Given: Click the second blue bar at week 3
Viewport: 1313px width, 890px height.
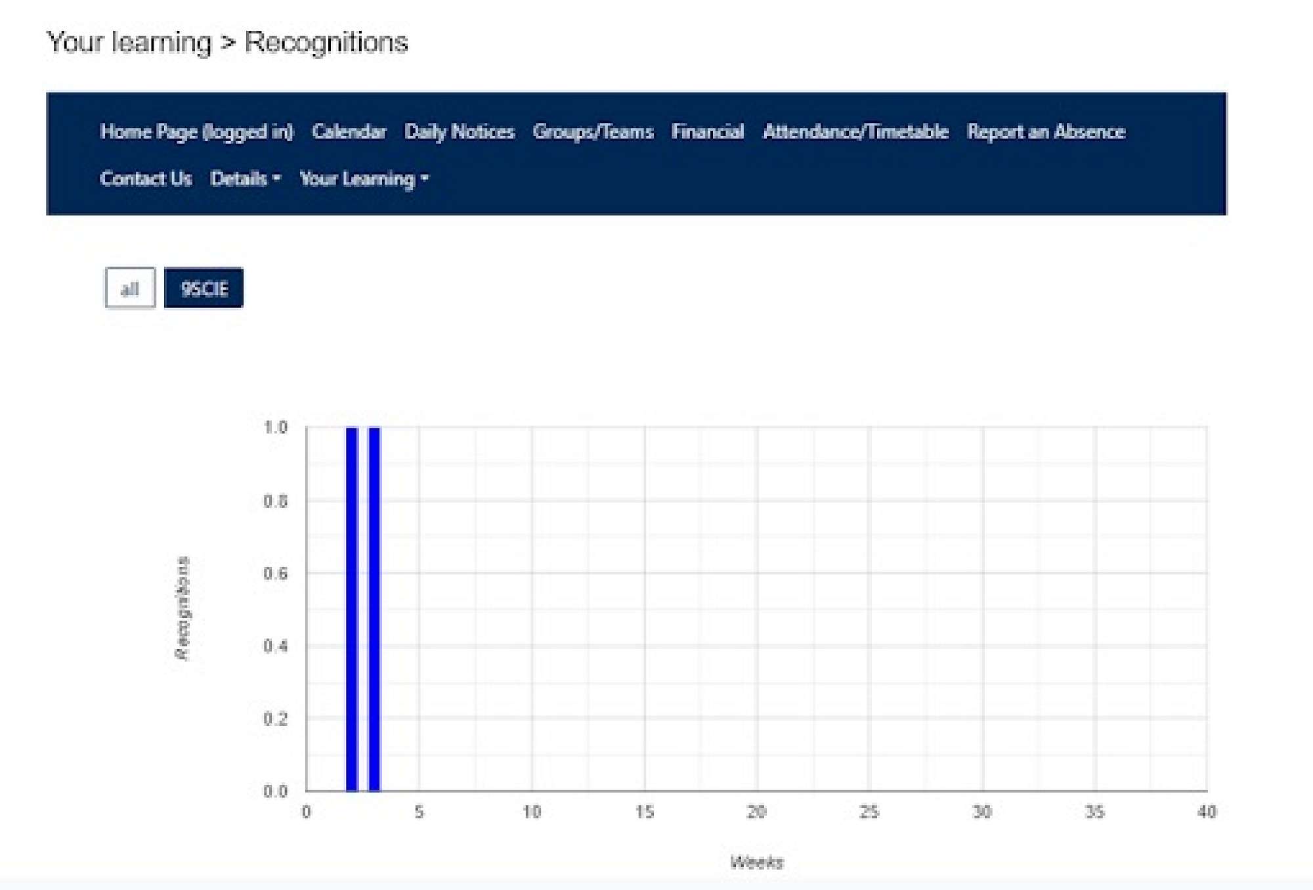Looking at the screenshot, I should (374, 608).
